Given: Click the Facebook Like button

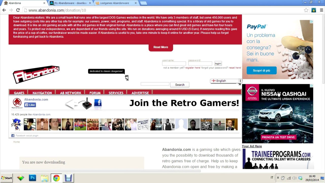Looking at the screenshot, I should [30, 105].
